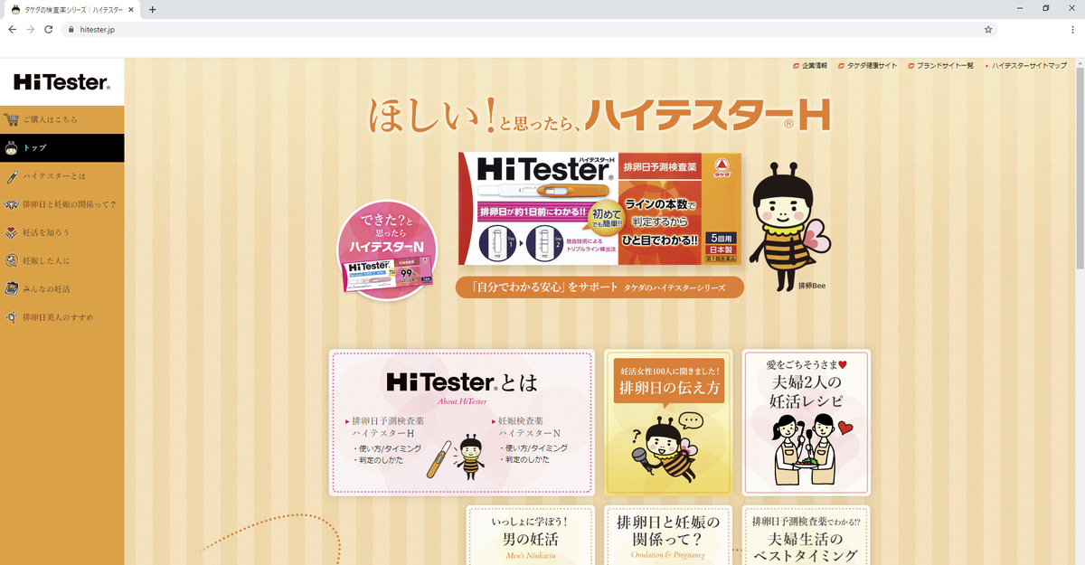Image resolution: width=1085 pixels, height=565 pixels.
Task: Open the ブランドサイト一覧 link
Action: [940, 66]
